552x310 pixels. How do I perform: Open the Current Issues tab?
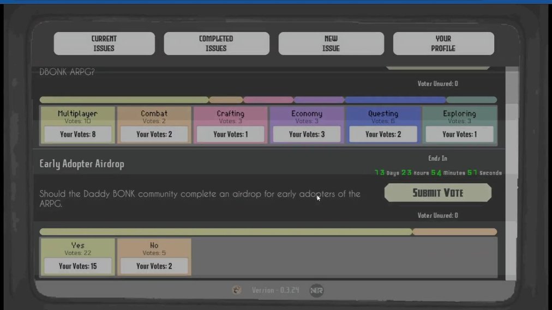point(104,44)
